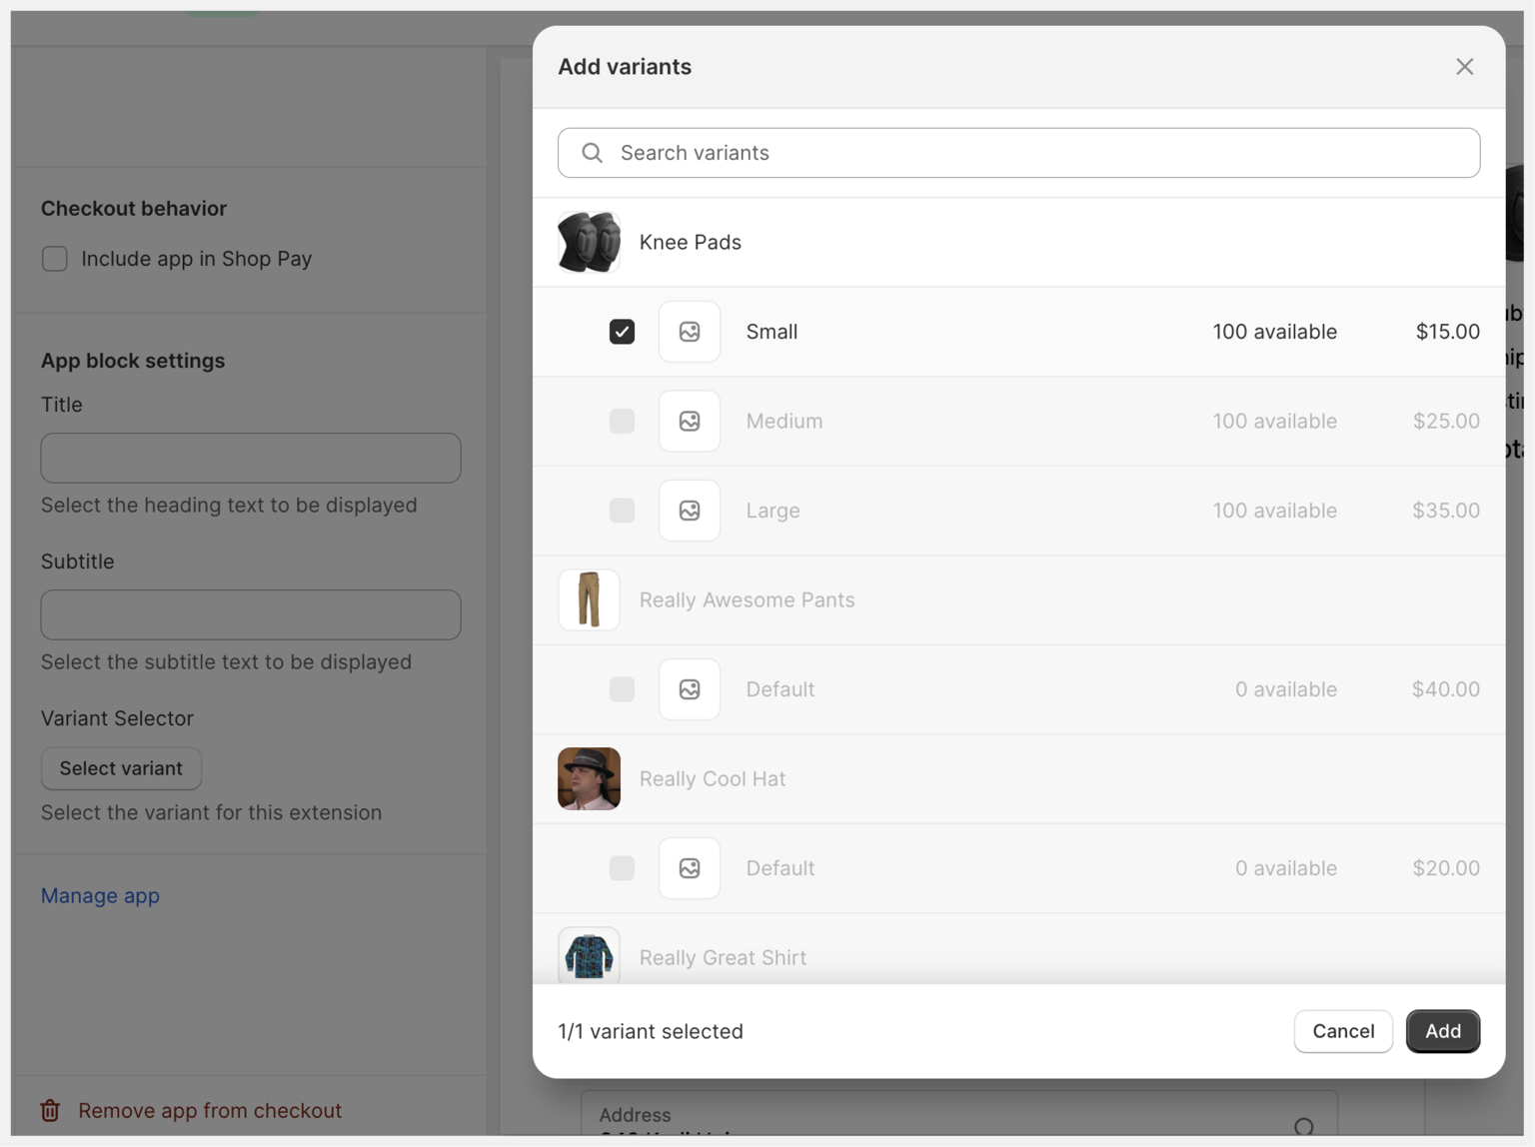Image resolution: width=1535 pixels, height=1147 pixels.
Task: Open the Manage app link
Action: pyautogui.click(x=100, y=896)
